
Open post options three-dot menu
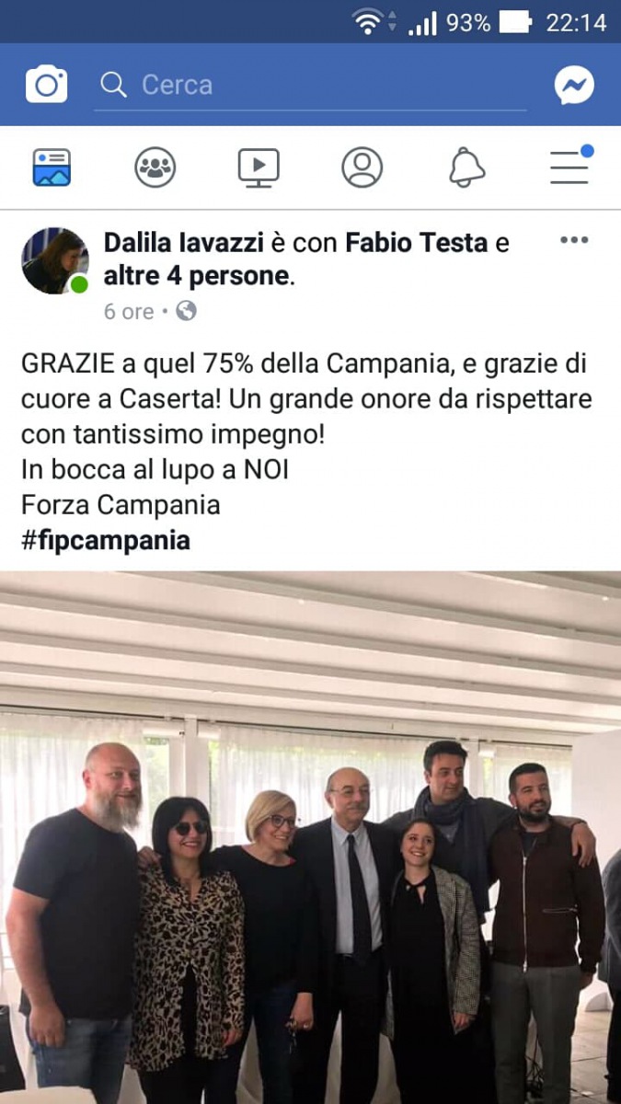574,241
